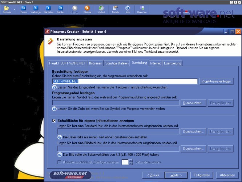Expand the Bildserie dropdown arrow
This screenshot has height=182, width=242.
[15, 9]
